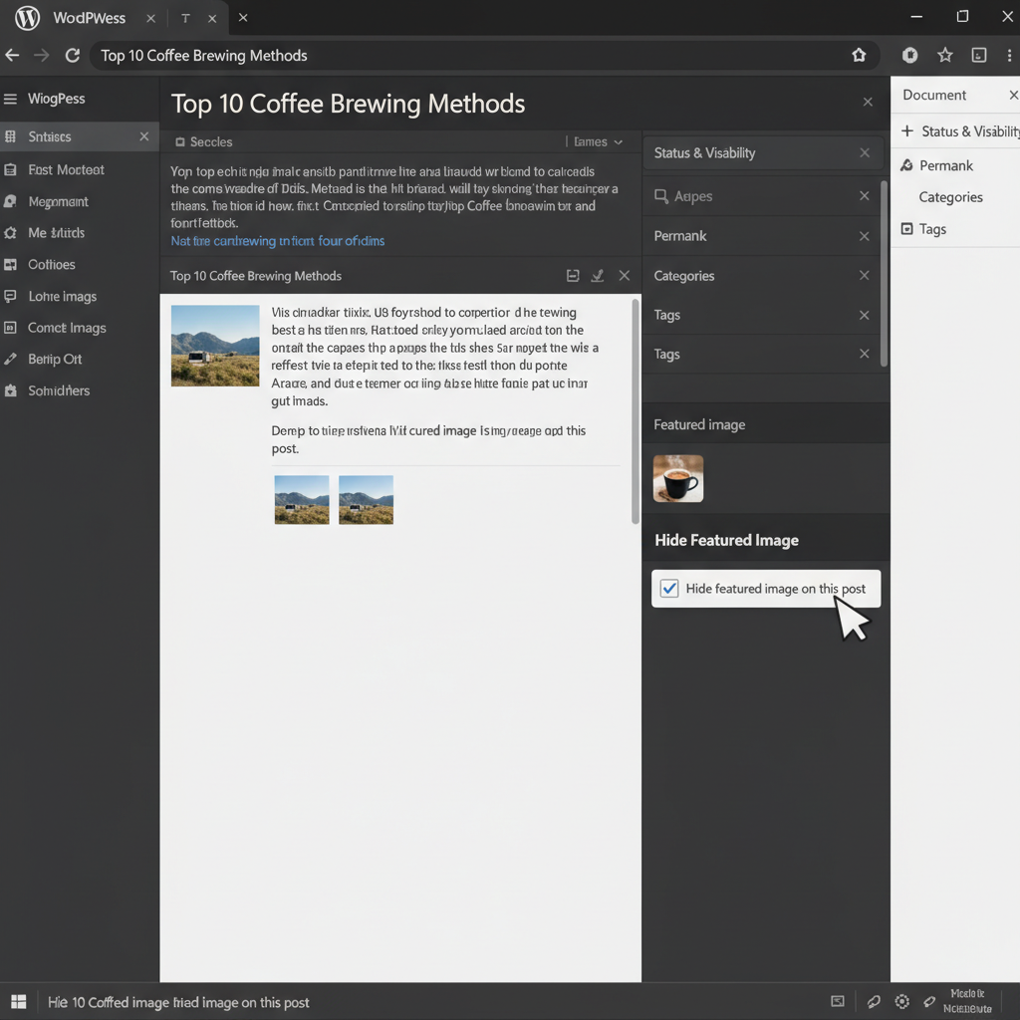Click the coffee cup featured image thumbnail
This screenshot has height=1020, width=1020.
[x=678, y=478]
